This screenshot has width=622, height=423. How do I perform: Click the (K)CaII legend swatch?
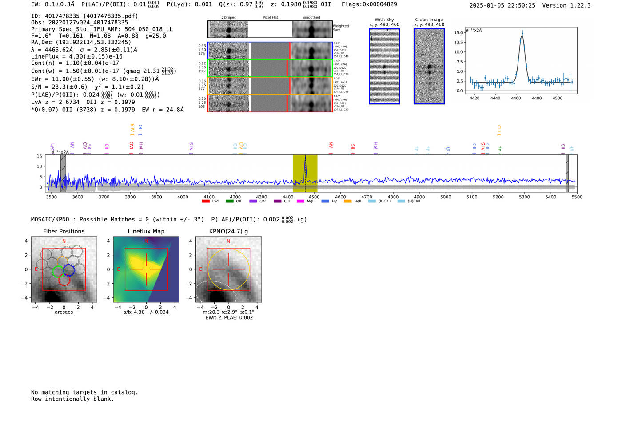click(372, 201)
